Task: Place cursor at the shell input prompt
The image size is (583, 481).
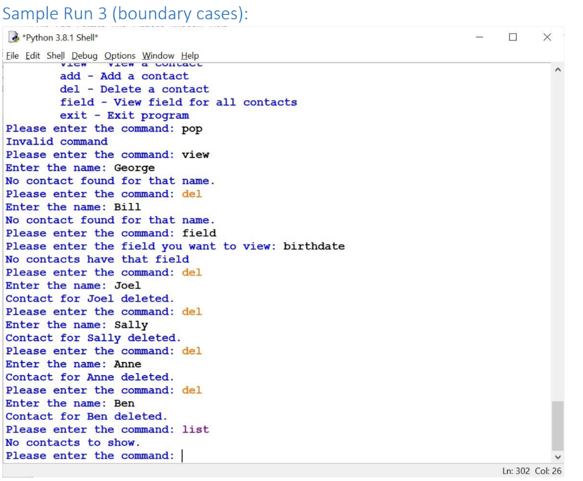Action: (182, 455)
